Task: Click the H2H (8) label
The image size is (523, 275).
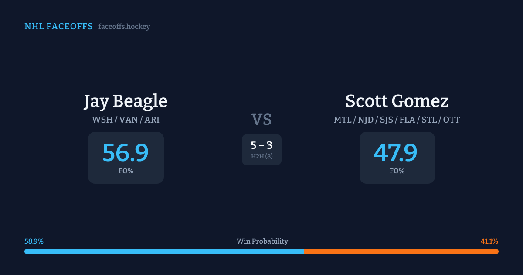Action: pyautogui.click(x=261, y=156)
